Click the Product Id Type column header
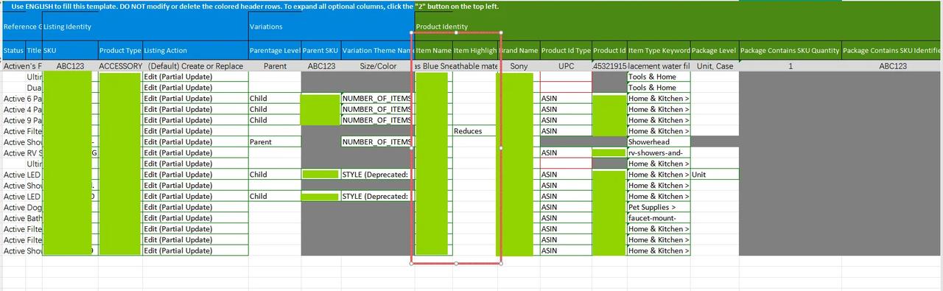This screenshot has height=291, width=943. (x=566, y=51)
